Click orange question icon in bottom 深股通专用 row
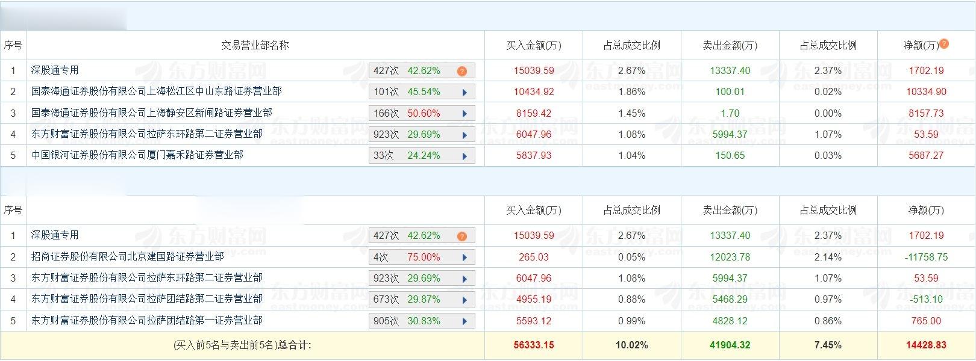The width and height of the screenshot is (976, 361). [461, 236]
